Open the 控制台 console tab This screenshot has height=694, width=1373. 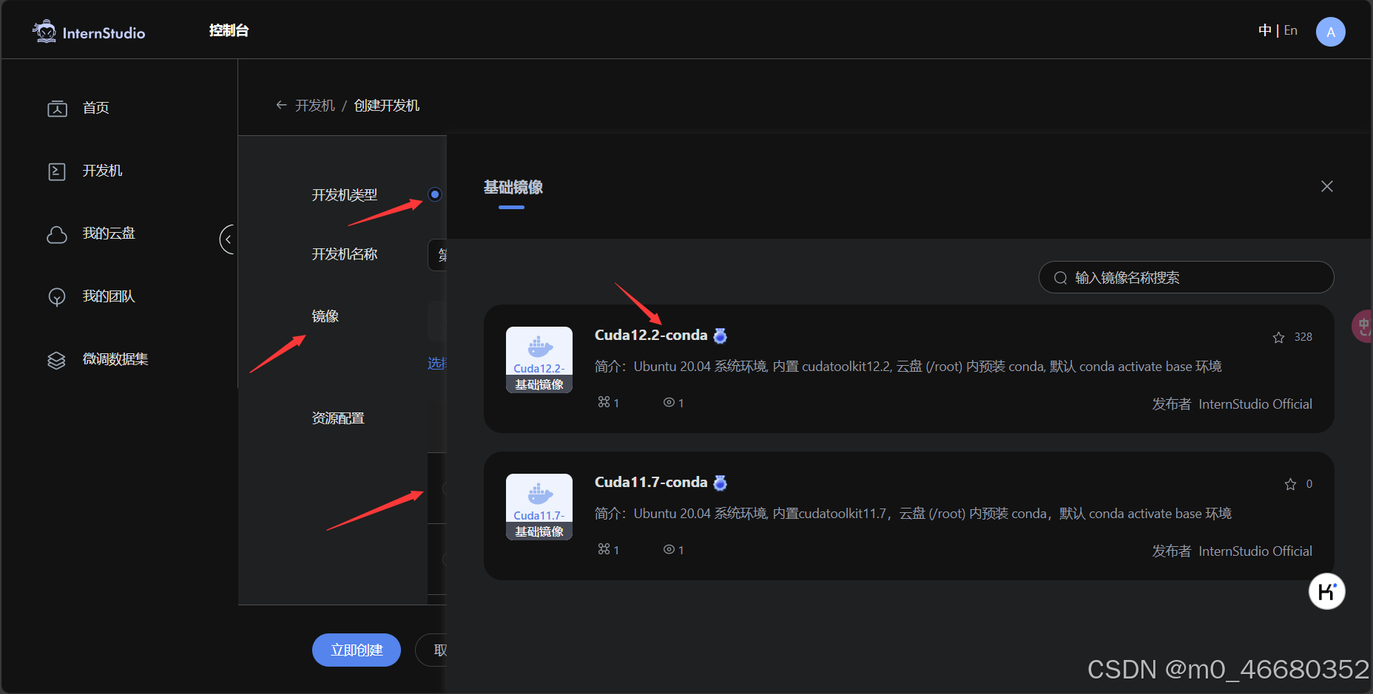(229, 30)
